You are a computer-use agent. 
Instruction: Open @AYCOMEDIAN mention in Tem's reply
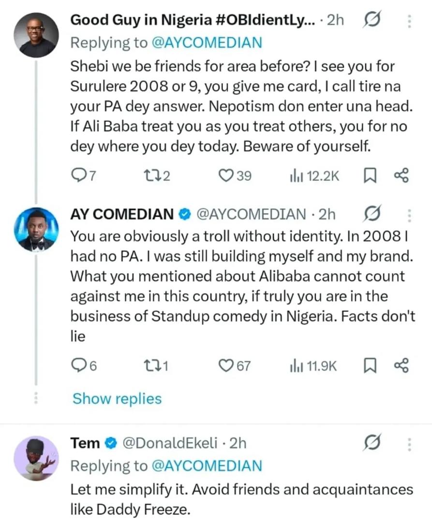click(x=207, y=466)
